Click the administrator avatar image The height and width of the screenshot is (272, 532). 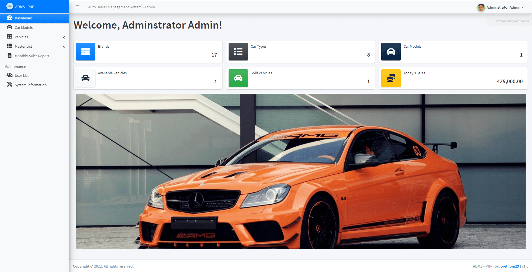[x=481, y=7]
